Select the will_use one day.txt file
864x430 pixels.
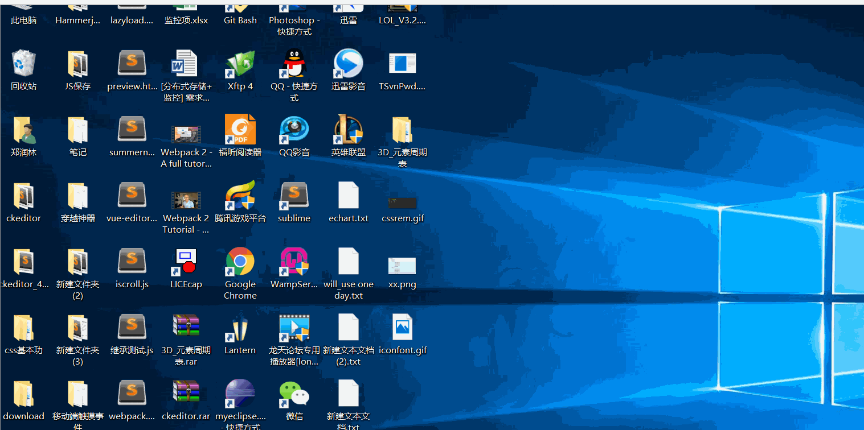(x=348, y=261)
